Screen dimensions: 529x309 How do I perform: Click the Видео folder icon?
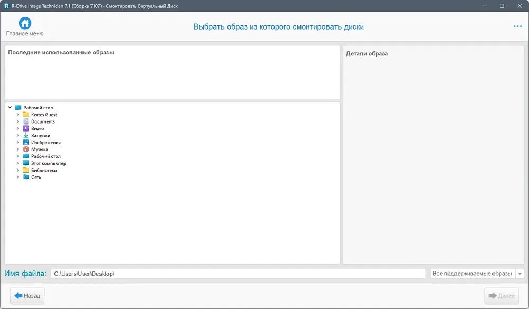point(25,128)
